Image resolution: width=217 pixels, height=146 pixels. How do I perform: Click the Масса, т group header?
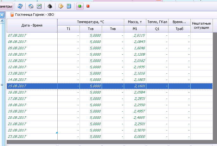[135, 22]
